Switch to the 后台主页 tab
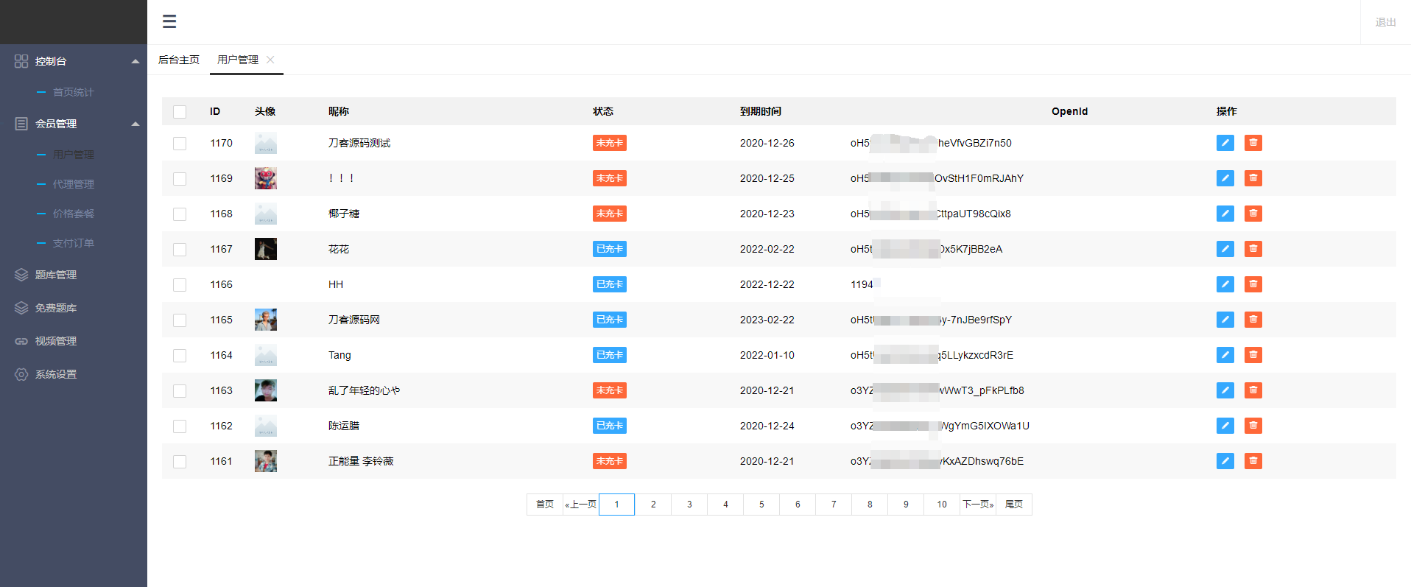 point(179,60)
